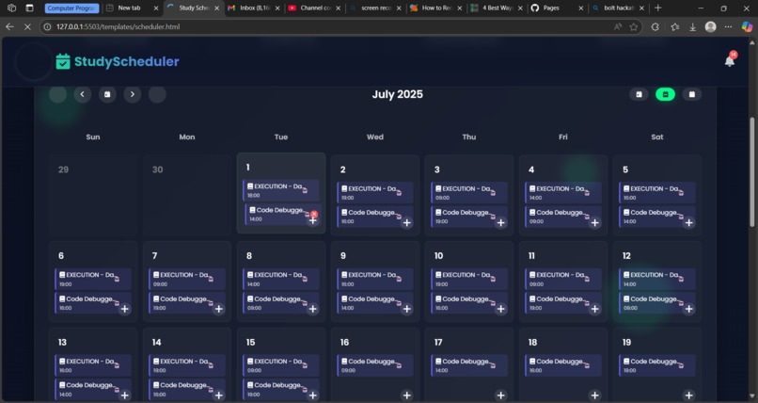Switch to the Gmail Inbox browser tab
Image resolution: width=758 pixels, height=403 pixels.
tap(254, 8)
